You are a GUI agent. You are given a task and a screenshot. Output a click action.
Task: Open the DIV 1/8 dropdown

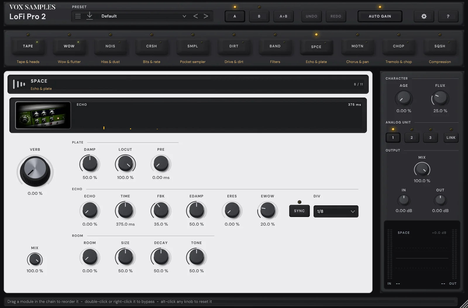point(336,211)
